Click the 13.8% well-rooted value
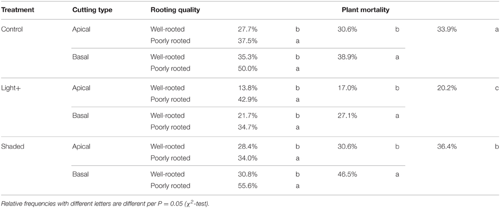 (248, 88)
